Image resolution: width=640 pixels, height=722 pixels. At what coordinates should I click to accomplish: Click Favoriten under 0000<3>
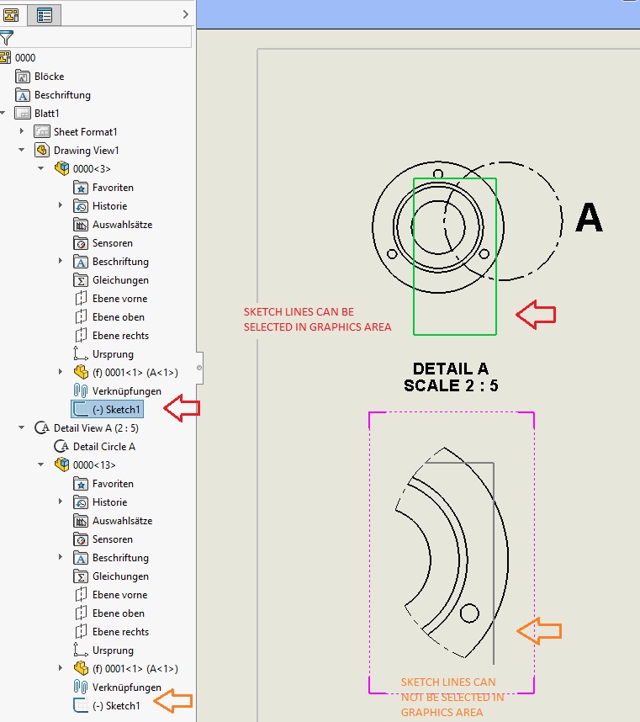pos(113,188)
